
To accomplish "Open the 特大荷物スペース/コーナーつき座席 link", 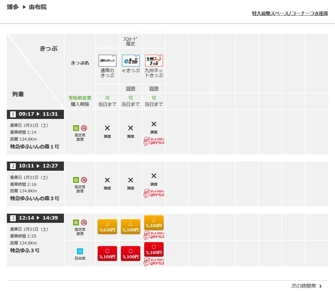I will pos(289,13).
